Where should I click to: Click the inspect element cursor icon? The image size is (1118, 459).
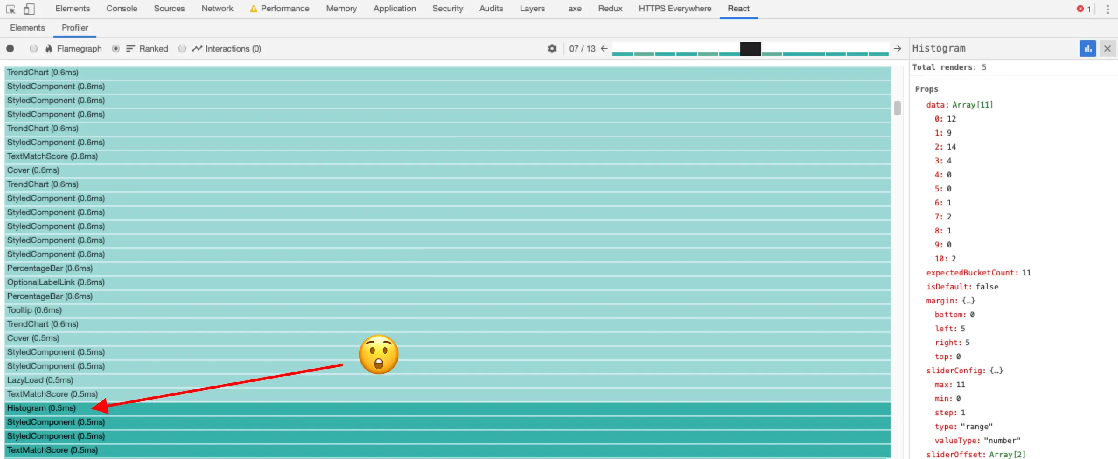point(10,9)
